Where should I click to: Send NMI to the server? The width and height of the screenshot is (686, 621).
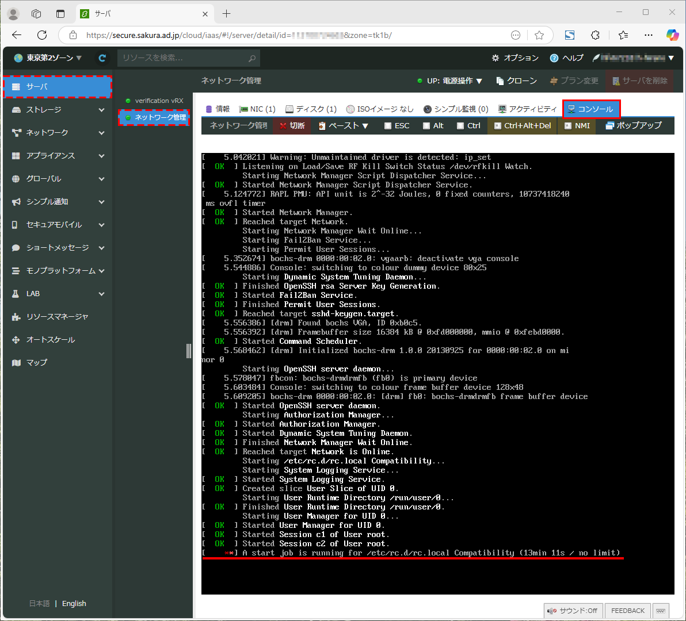tap(577, 126)
